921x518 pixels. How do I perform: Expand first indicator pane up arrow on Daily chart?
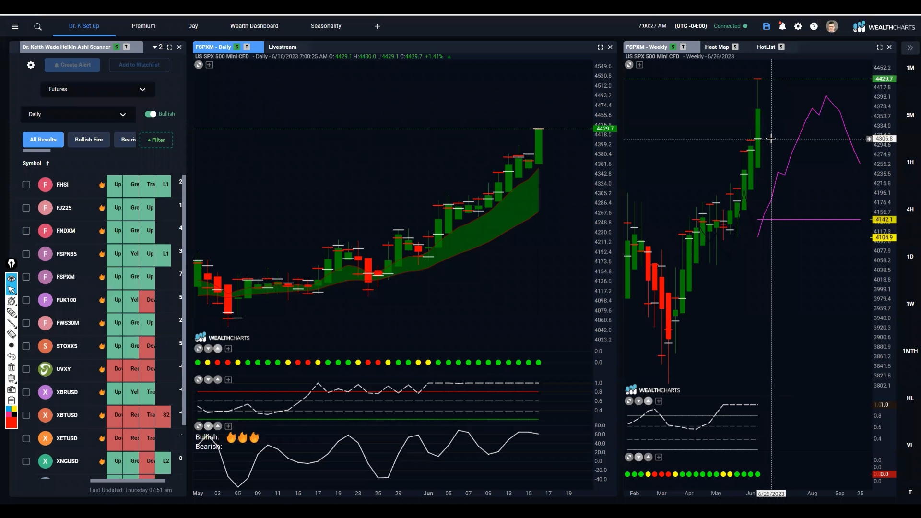pyautogui.click(x=218, y=349)
